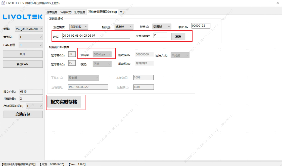Click the 报文实时存储 button

pos(64,102)
